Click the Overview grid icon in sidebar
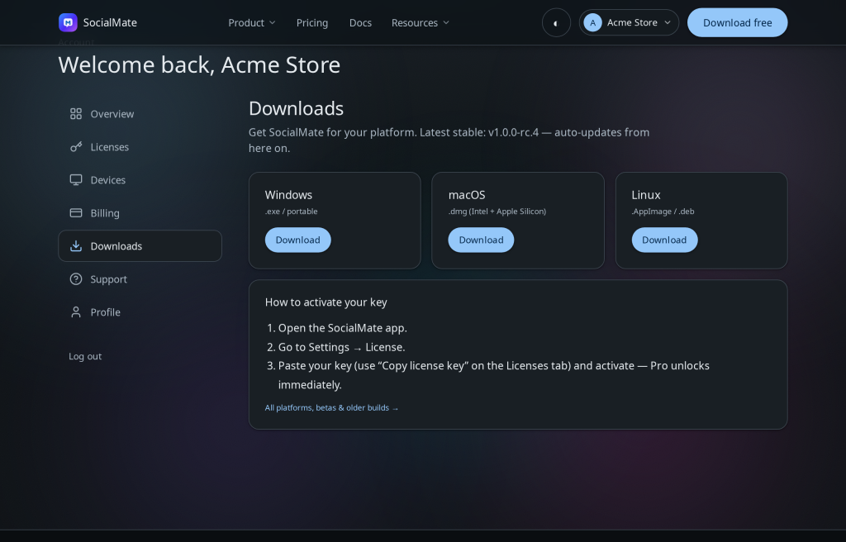 coord(76,114)
